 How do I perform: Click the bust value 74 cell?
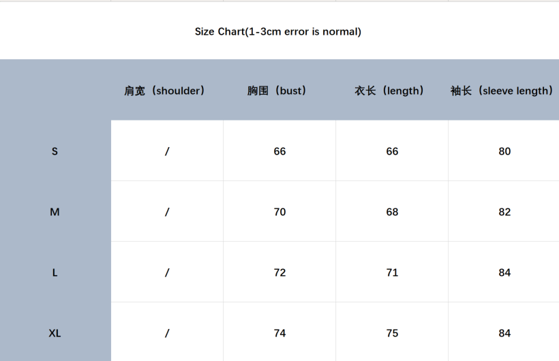(279, 333)
